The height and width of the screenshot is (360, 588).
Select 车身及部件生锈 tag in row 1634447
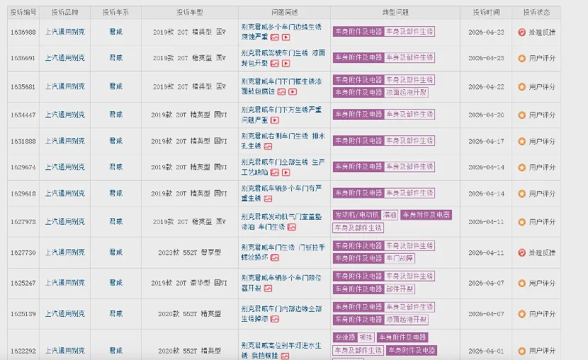click(409, 114)
